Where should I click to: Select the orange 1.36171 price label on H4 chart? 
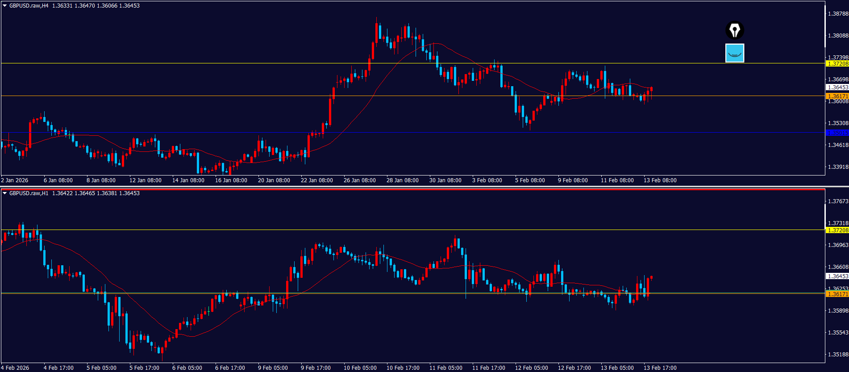pos(837,96)
